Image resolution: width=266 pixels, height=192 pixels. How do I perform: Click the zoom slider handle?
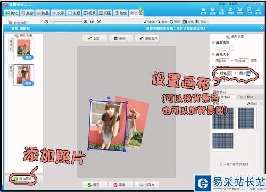(x=52, y=22)
